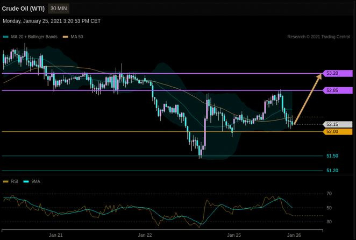Click the RSI 70 axis value
The image size is (356, 240).
[329, 194]
